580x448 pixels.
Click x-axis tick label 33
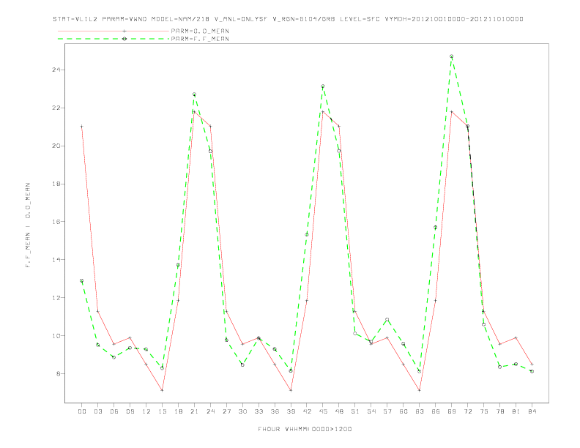pyautogui.click(x=259, y=411)
